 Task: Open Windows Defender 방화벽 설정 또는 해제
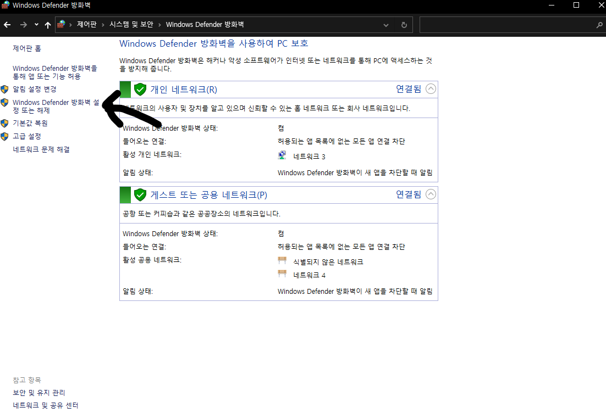click(x=56, y=106)
